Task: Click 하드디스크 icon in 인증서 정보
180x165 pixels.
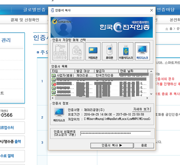Action: point(59,112)
